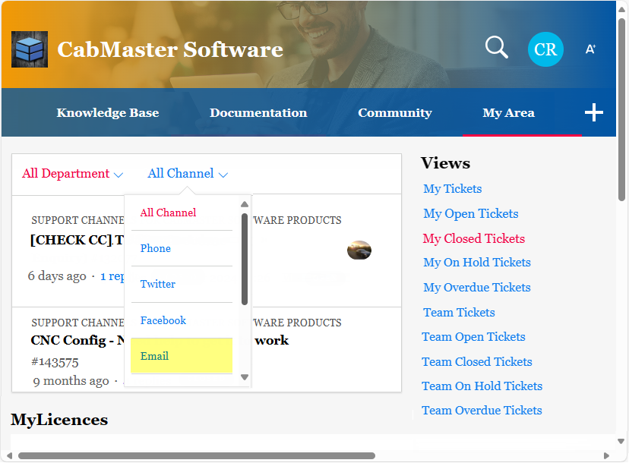629x463 pixels.
Task: Select Email from the channel list
Action: point(154,356)
